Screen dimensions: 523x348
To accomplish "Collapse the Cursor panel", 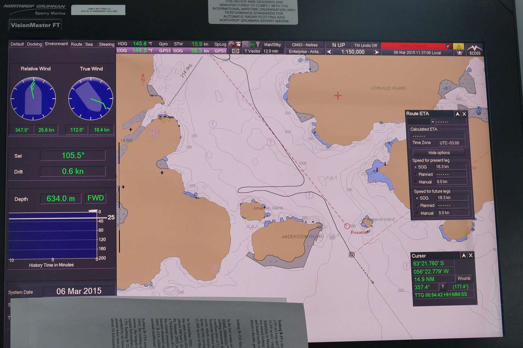I will click(x=464, y=255).
